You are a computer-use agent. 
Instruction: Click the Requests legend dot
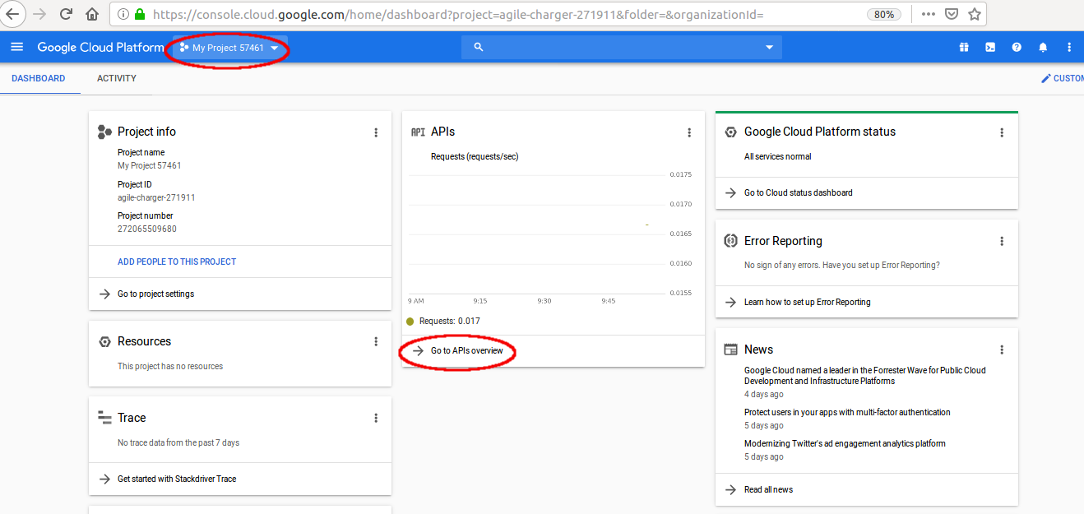point(410,322)
